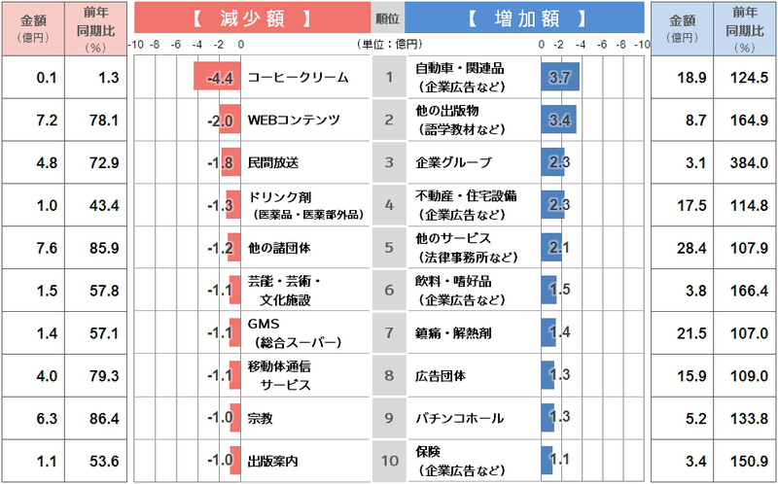Click the rank number 10 cell
This screenshot has width=778, height=484.
(388, 461)
